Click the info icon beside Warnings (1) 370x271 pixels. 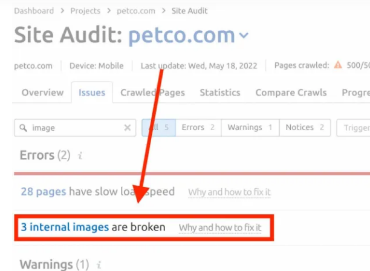click(99, 264)
